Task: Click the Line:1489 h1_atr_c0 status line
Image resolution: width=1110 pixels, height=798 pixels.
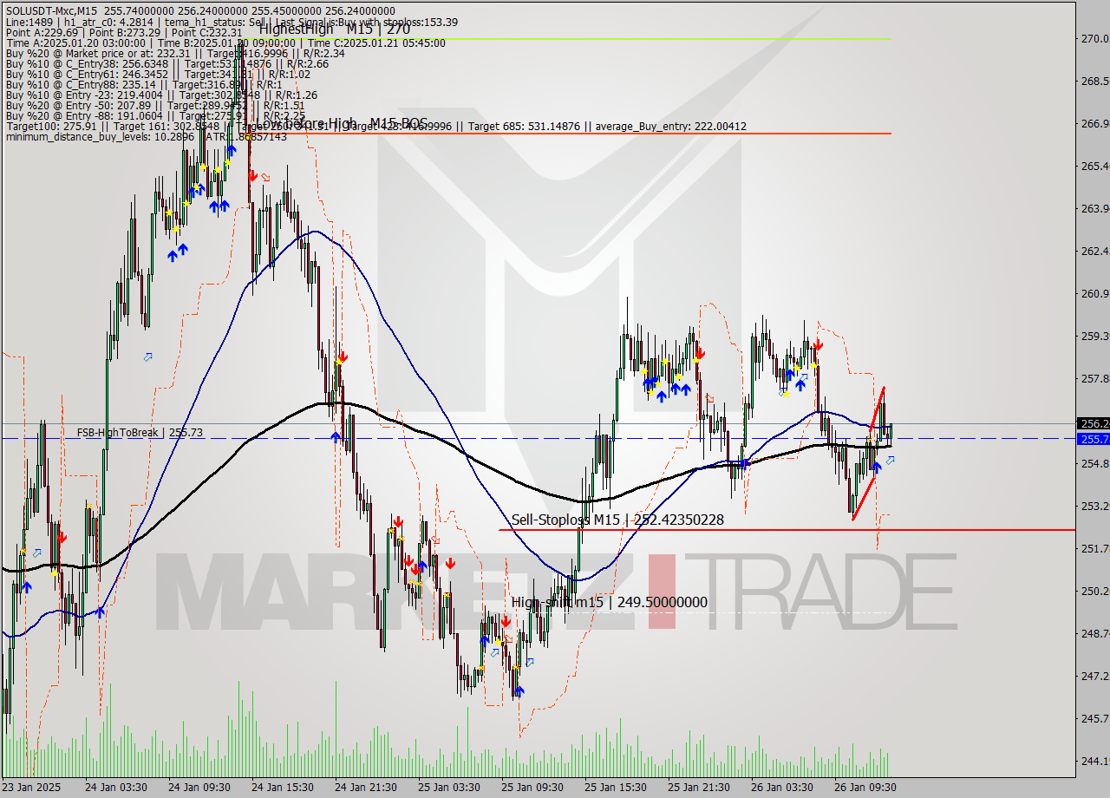Action: tap(232, 22)
